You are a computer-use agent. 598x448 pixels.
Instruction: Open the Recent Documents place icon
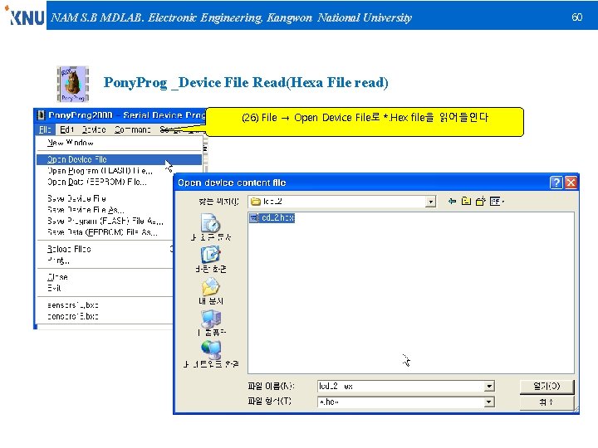[210, 223]
